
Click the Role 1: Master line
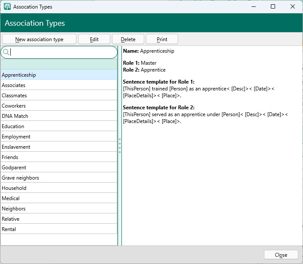tap(140, 63)
